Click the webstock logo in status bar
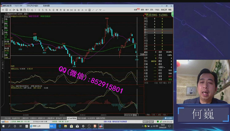This screenshot has width=230, height=131. pos(5,121)
